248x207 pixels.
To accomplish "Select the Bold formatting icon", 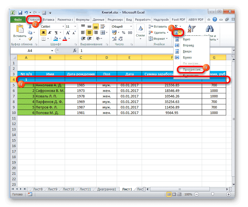I will point(43,33).
